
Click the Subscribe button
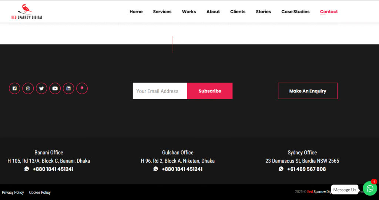pos(210,91)
